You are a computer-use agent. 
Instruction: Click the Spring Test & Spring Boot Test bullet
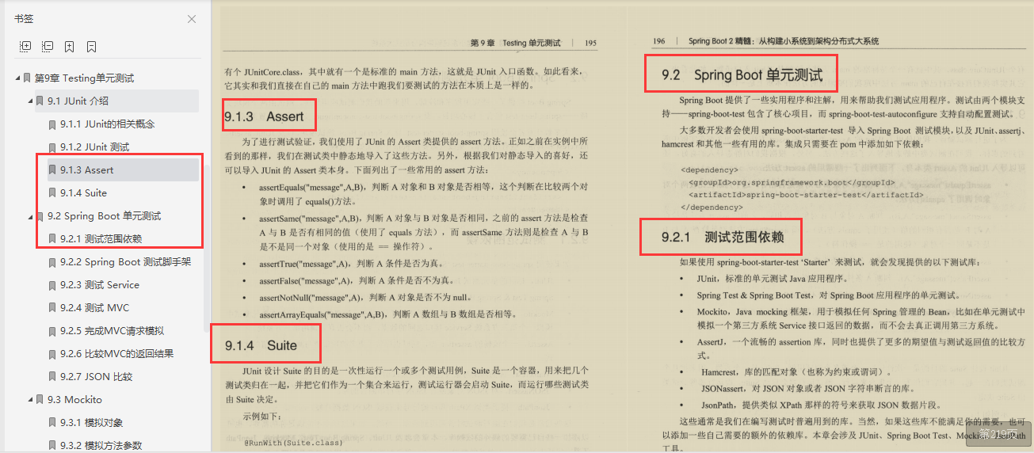coord(829,295)
